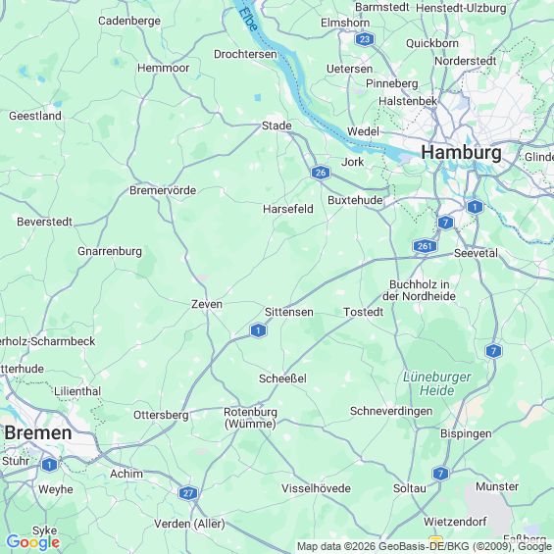Click the A1 shield near Bremen

(x=49, y=465)
